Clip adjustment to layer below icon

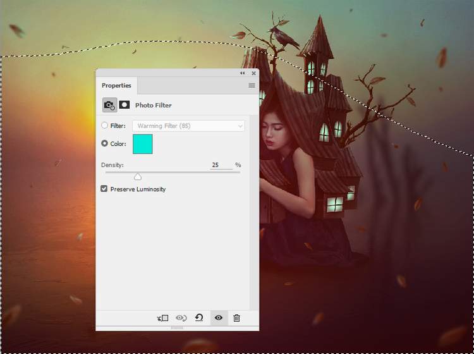tap(163, 318)
